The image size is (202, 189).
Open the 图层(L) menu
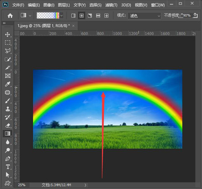[64, 5]
